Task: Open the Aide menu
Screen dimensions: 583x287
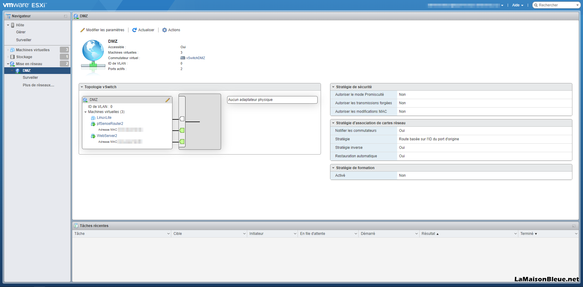Action: click(517, 5)
